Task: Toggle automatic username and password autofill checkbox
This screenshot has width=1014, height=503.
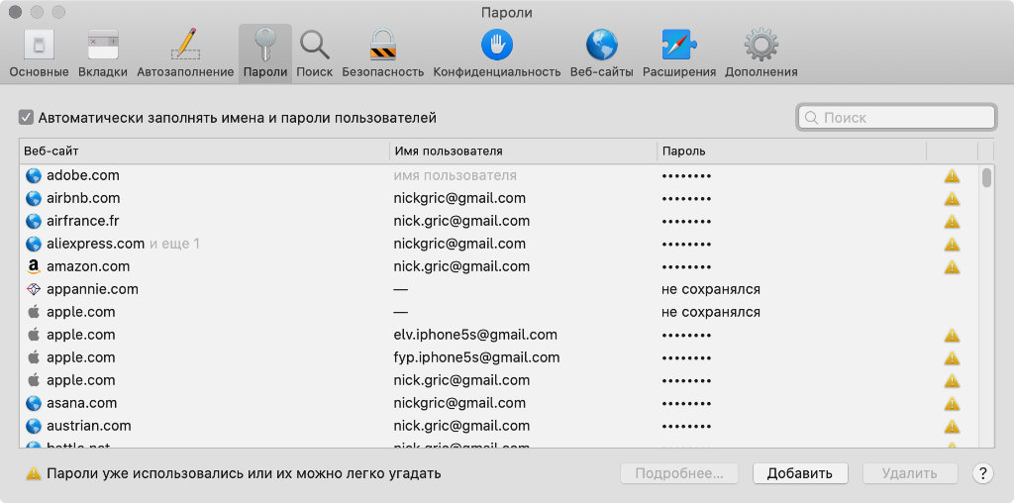Action: [x=26, y=118]
